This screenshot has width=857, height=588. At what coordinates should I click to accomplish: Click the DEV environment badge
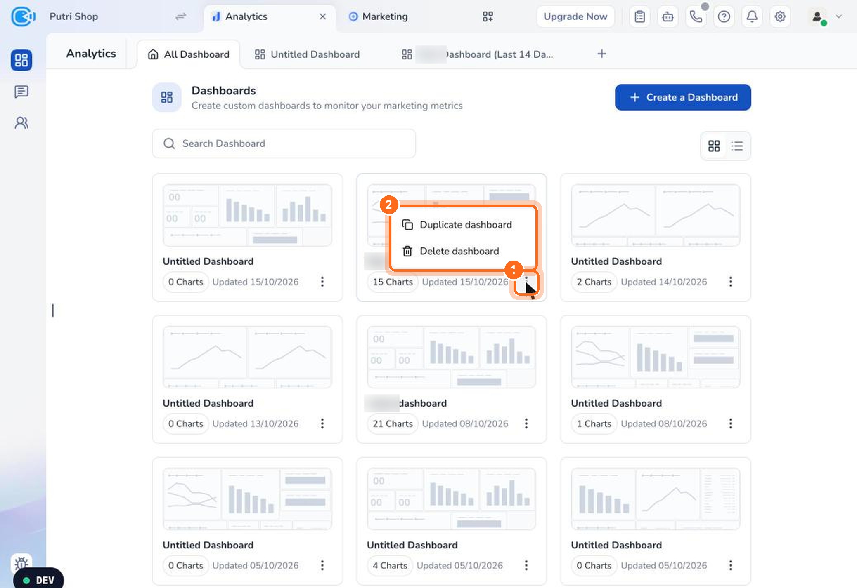tap(39, 580)
